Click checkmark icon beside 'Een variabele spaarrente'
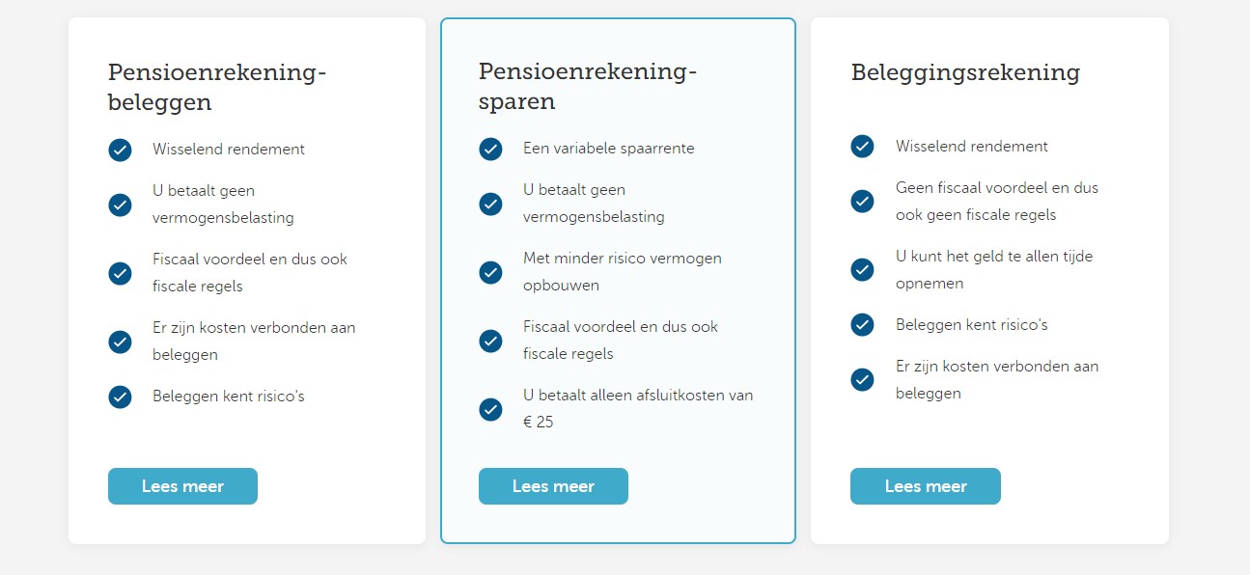The width and height of the screenshot is (1250, 575). point(490,149)
